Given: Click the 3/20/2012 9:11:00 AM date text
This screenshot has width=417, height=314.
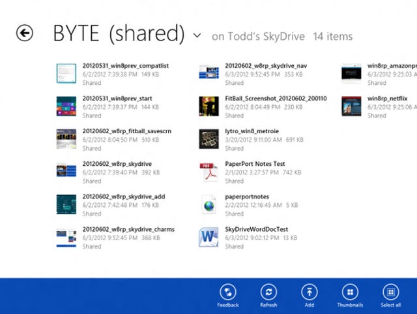Looking at the screenshot, I should 253,140.
